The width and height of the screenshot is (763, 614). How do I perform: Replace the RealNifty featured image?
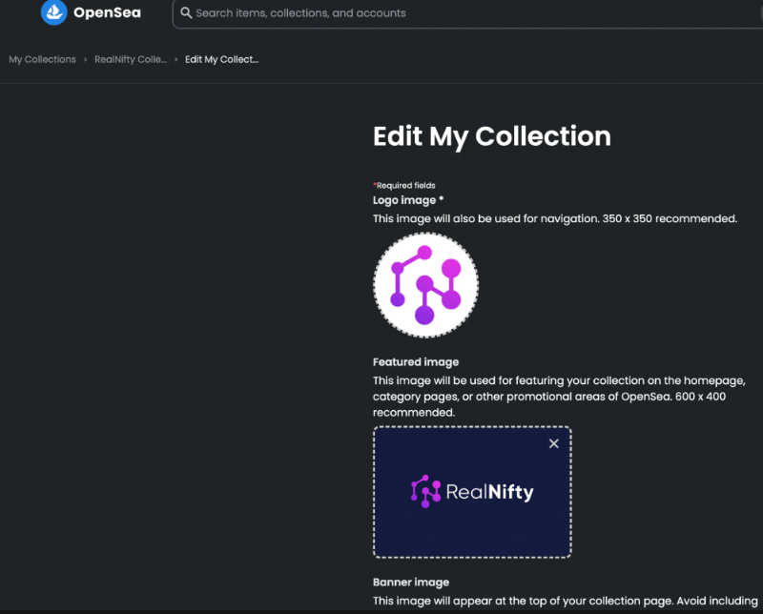(472, 492)
